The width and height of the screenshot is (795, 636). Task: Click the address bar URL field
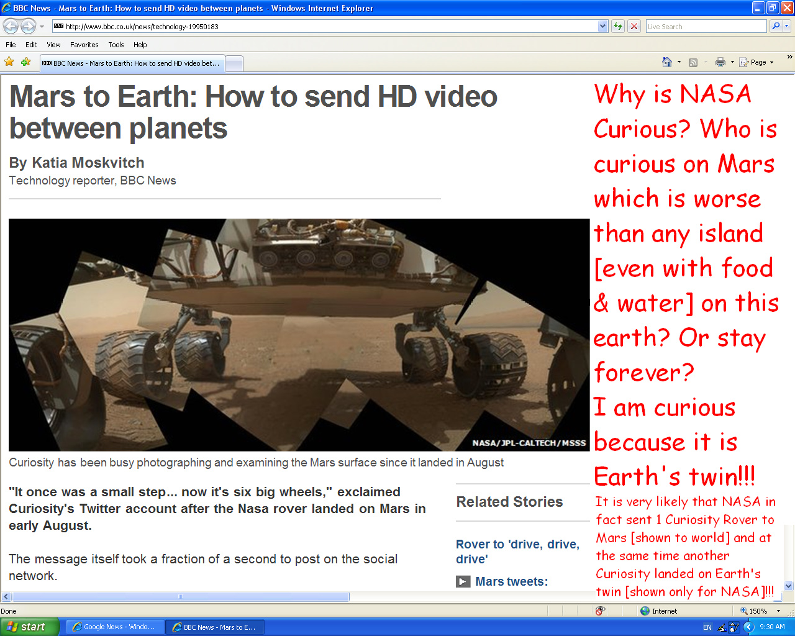(x=325, y=26)
